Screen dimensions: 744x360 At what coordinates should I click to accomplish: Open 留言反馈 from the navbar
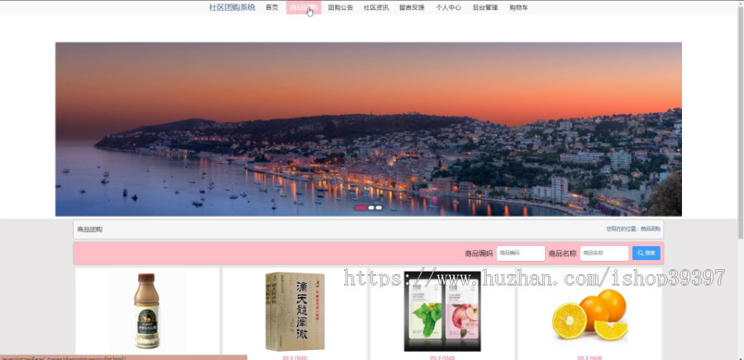click(412, 7)
